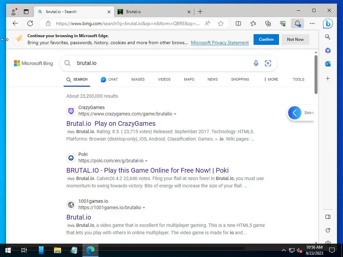Image resolution: width=343 pixels, height=257 pixels.
Task: Select the brutal.io - Search tab
Action: coord(74,12)
